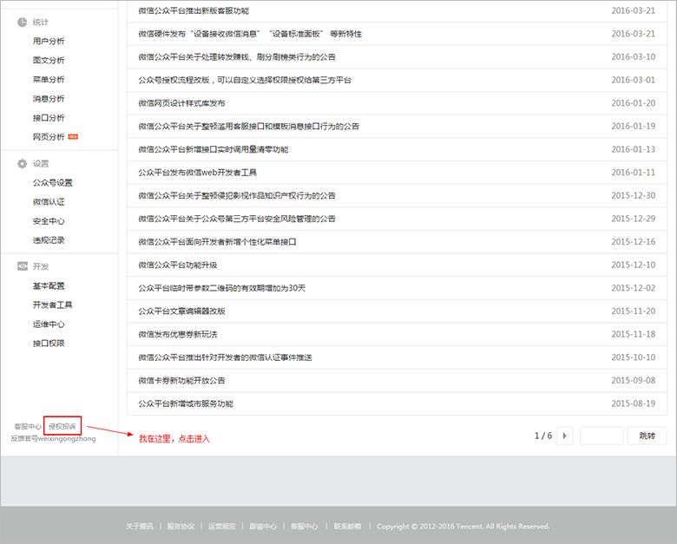
Task: Select 运维中心 menu item
Action: coord(49,324)
